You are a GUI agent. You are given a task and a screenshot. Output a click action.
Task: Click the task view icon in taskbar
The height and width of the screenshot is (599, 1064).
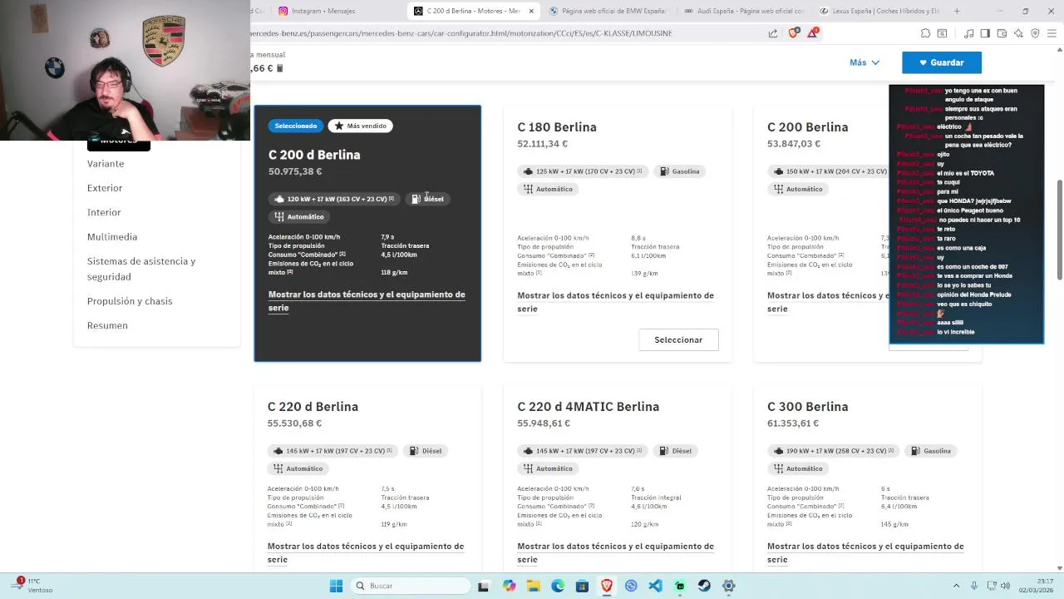483,586
